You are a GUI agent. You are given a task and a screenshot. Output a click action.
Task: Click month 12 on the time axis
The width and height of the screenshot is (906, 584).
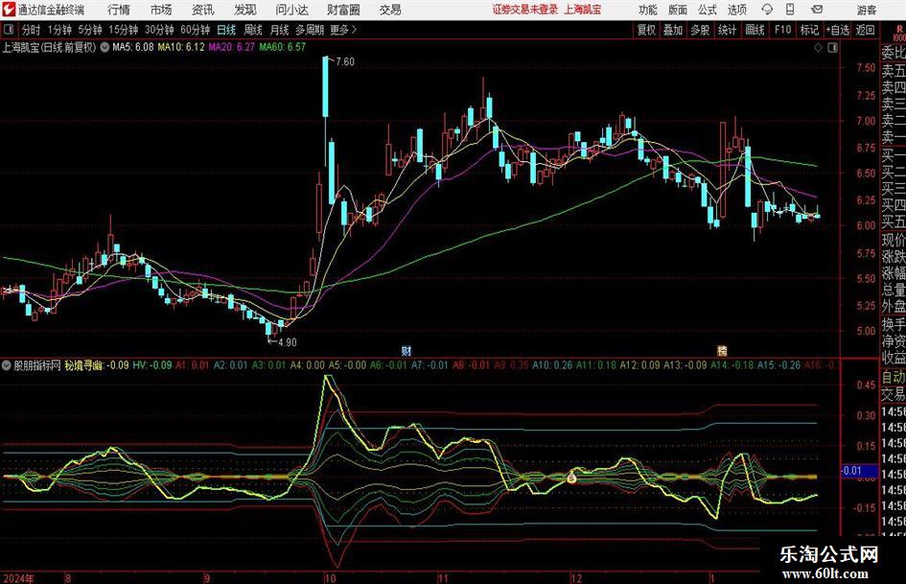(576, 578)
